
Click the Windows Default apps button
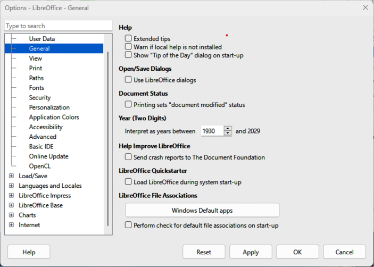click(x=202, y=211)
